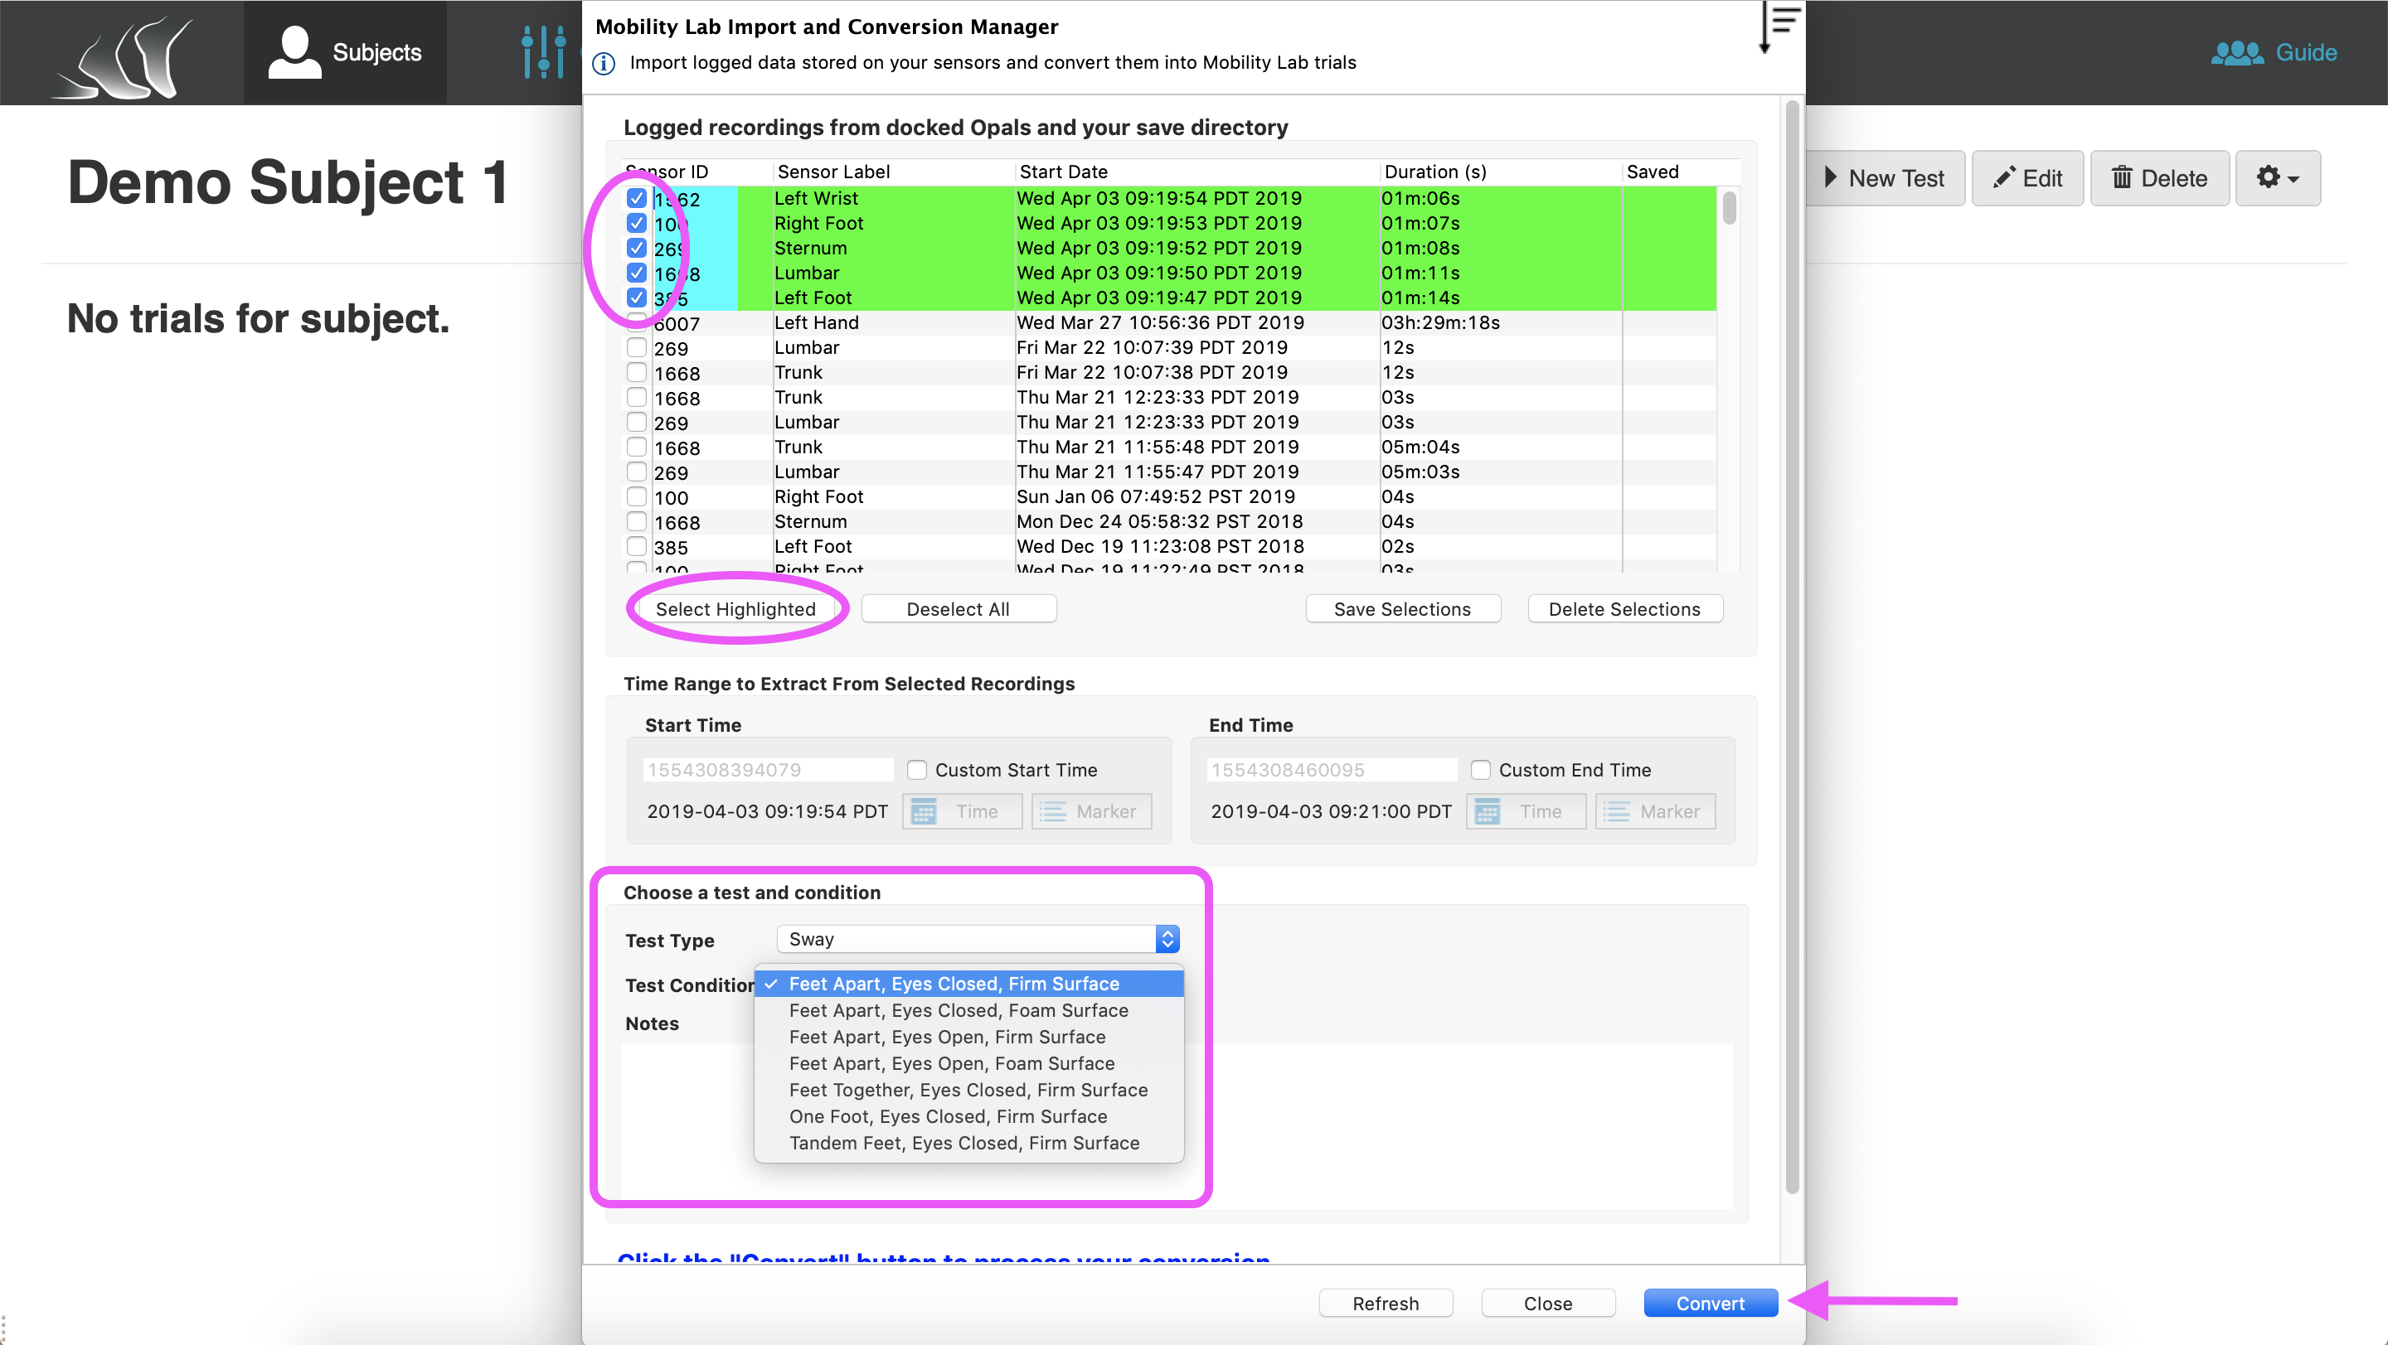Click the Notes text area
This screenshot has height=1345, width=2388.
(x=1177, y=1125)
